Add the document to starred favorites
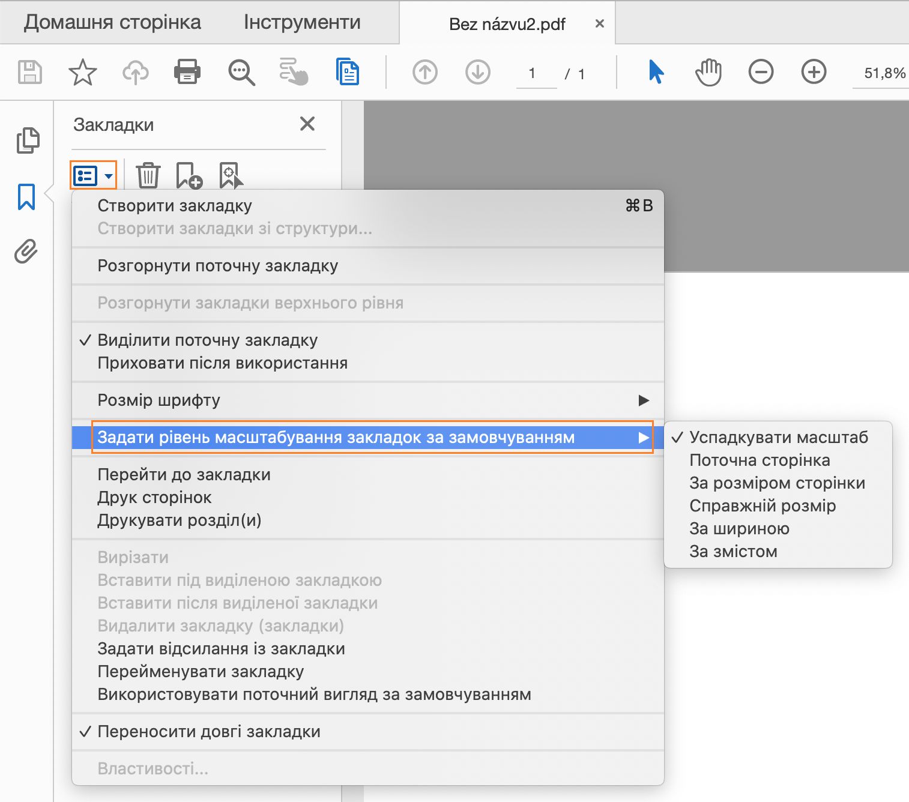The width and height of the screenshot is (909, 802). point(82,73)
